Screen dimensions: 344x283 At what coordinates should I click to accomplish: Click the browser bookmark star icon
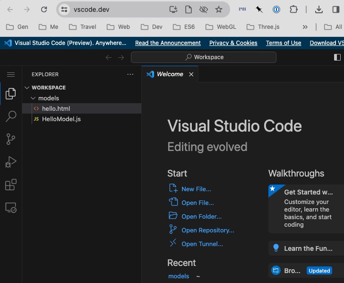pyautogui.click(x=218, y=9)
